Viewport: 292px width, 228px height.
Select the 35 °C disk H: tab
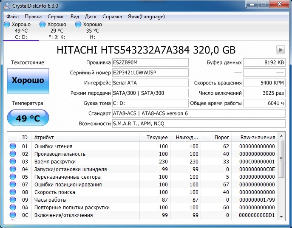(x=92, y=31)
